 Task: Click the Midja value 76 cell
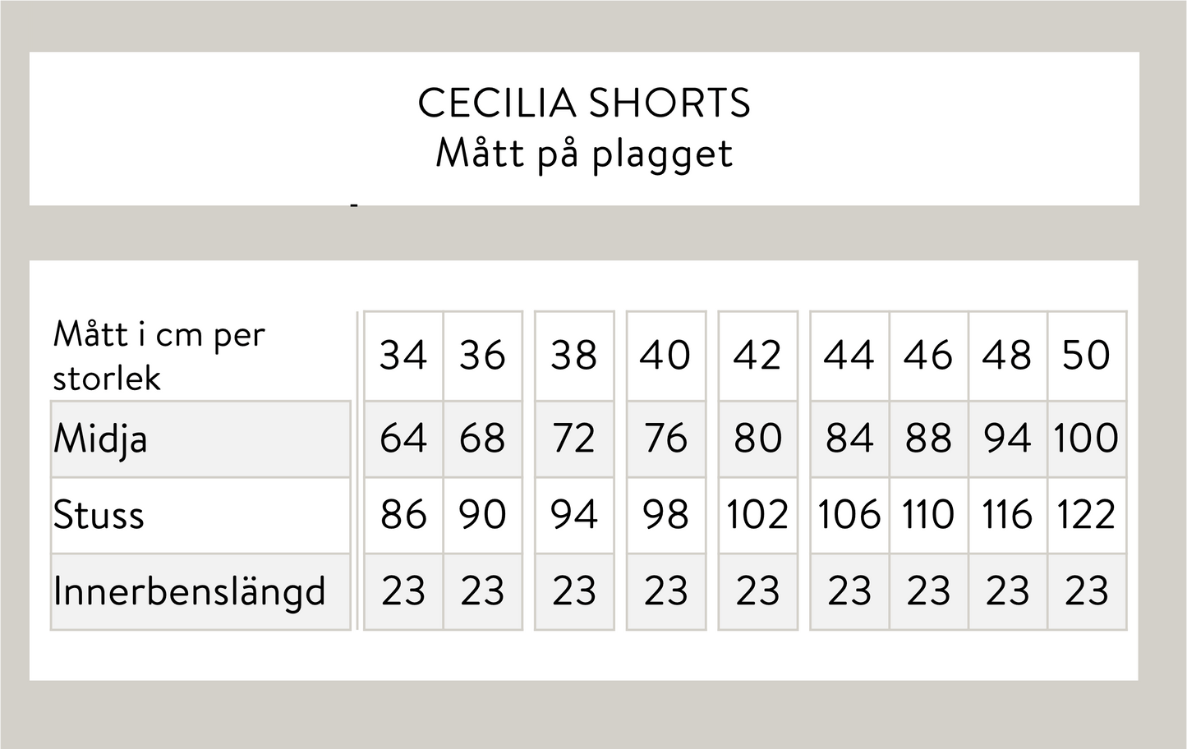click(665, 439)
